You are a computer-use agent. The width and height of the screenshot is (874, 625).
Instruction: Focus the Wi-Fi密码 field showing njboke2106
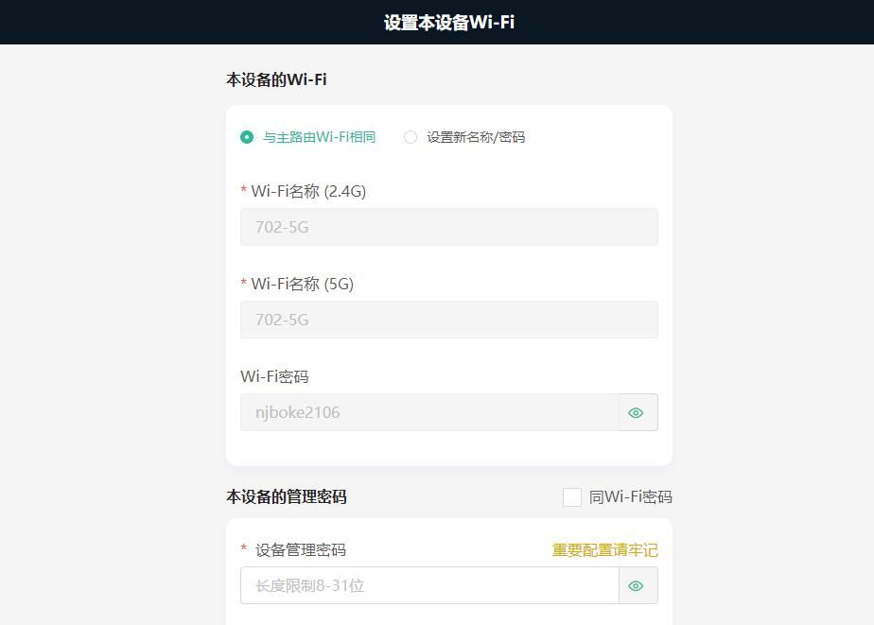429,412
